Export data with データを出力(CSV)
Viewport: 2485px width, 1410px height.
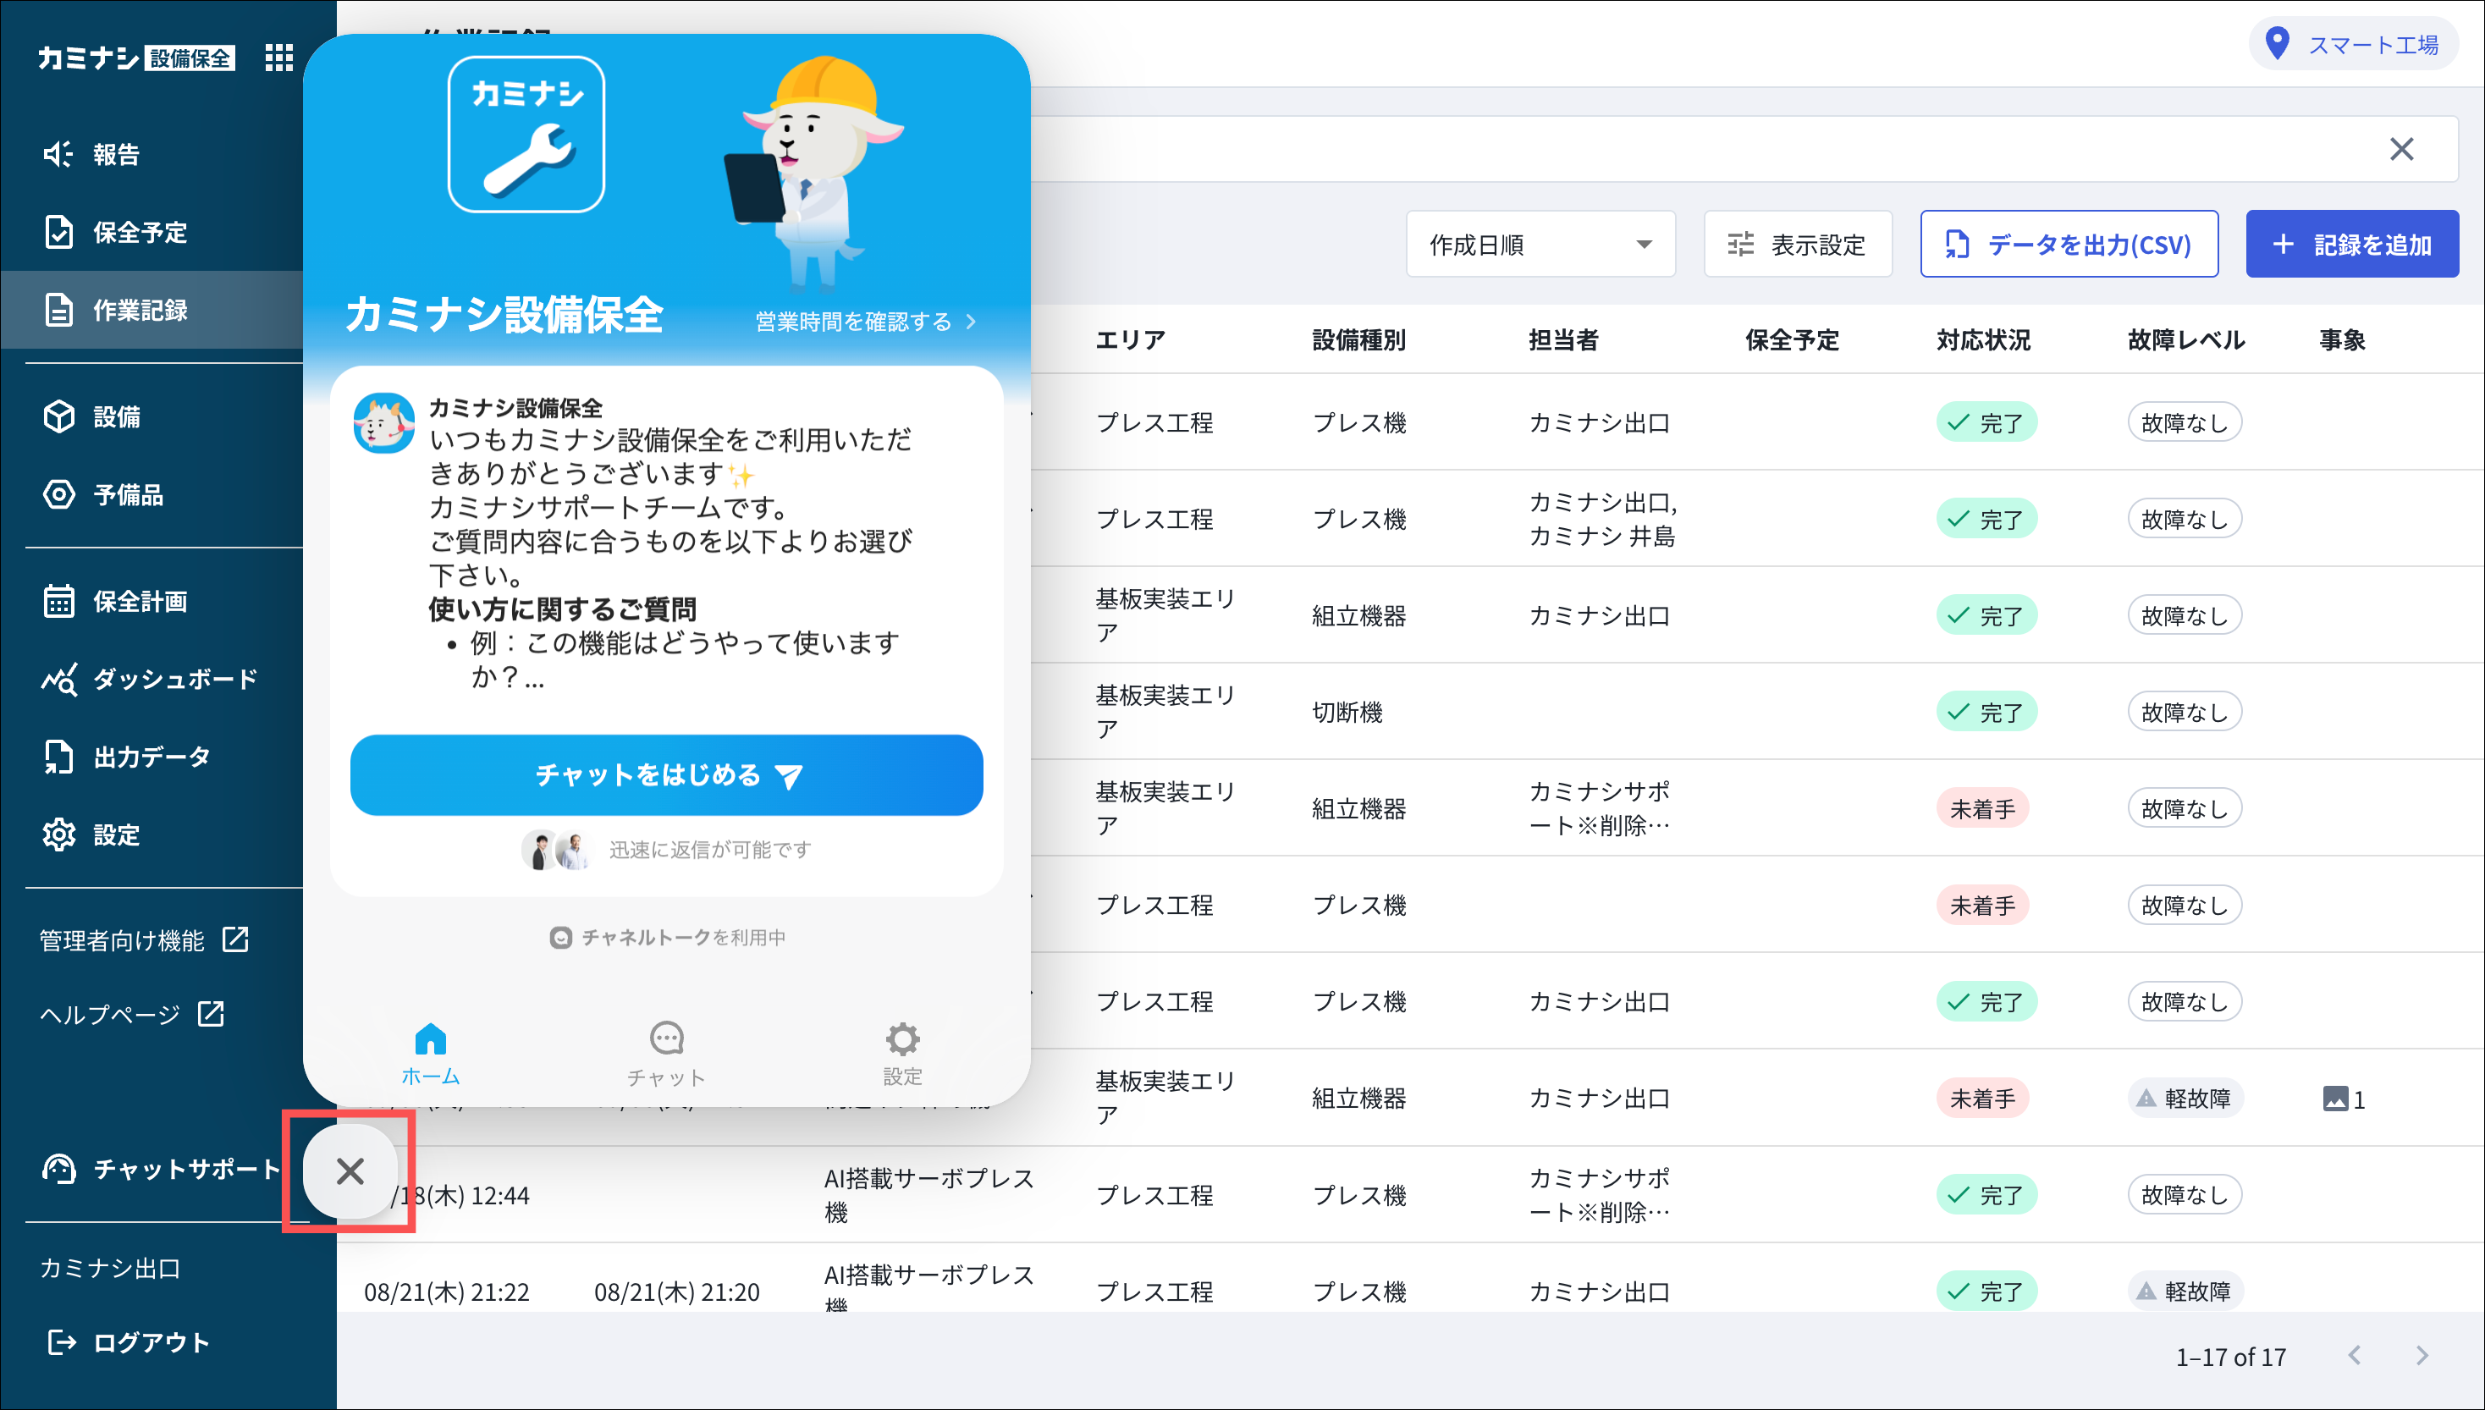tap(2069, 244)
